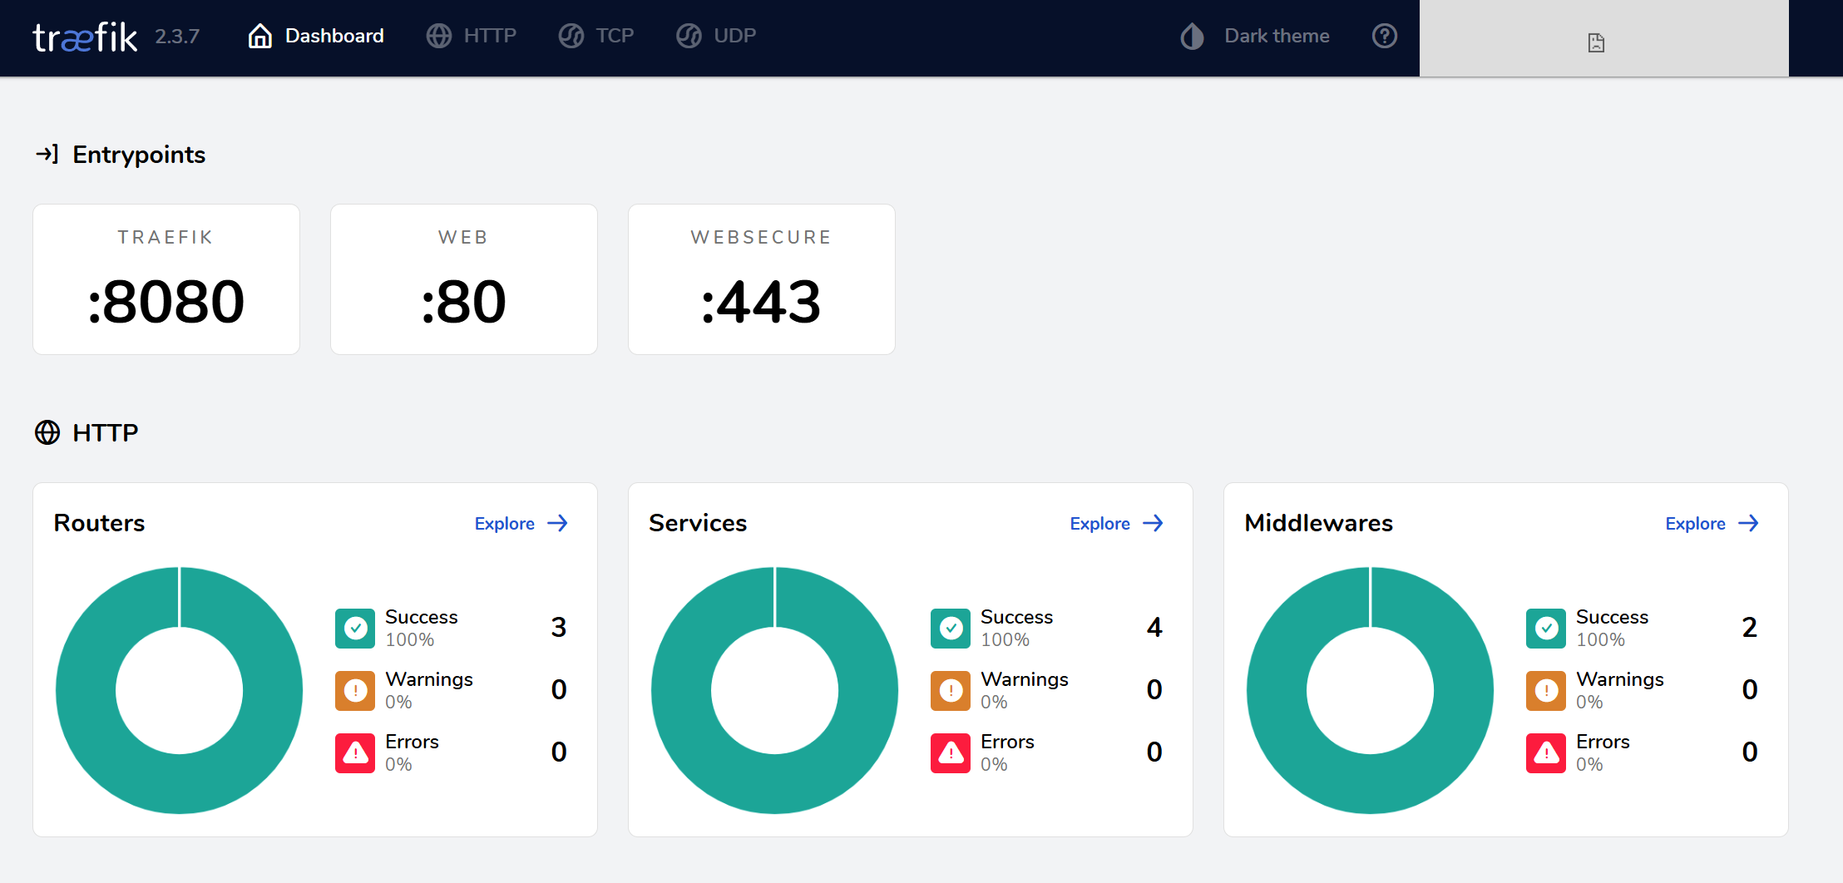This screenshot has height=883, width=1843.
Task: Click the Services Errors triangle icon
Action: tap(951, 752)
